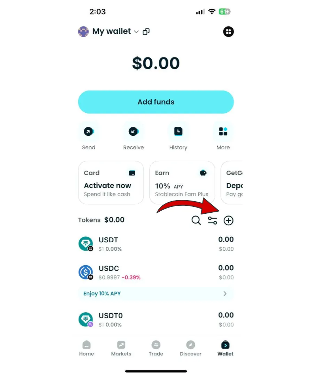Go to the Trade tab
The width and height of the screenshot is (319, 376).
(156, 348)
